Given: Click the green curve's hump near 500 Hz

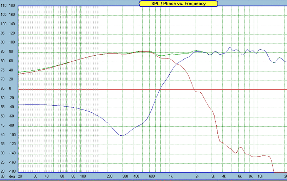Looking at the screenshot, I should click(145, 51).
